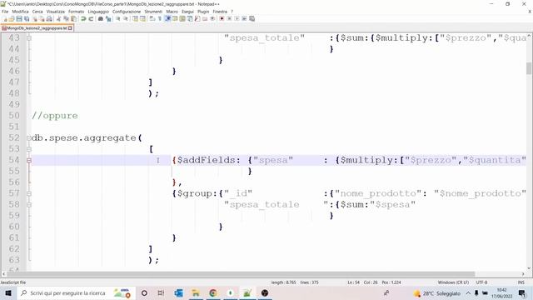
Task: Open Outlook from the taskbar
Action: 178,293
